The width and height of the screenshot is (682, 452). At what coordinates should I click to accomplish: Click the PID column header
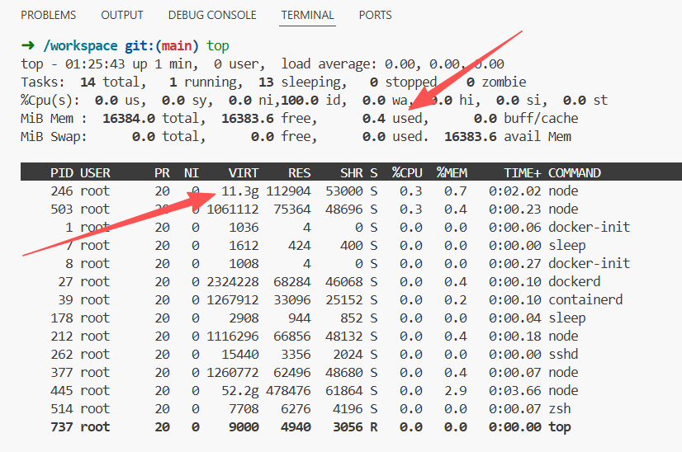pos(61,173)
